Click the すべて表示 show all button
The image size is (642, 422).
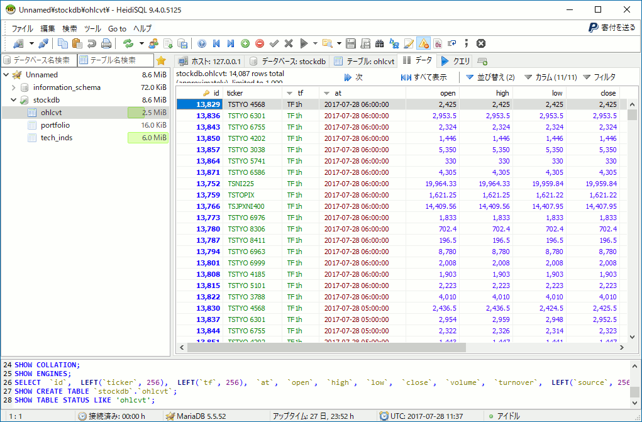point(424,77)
